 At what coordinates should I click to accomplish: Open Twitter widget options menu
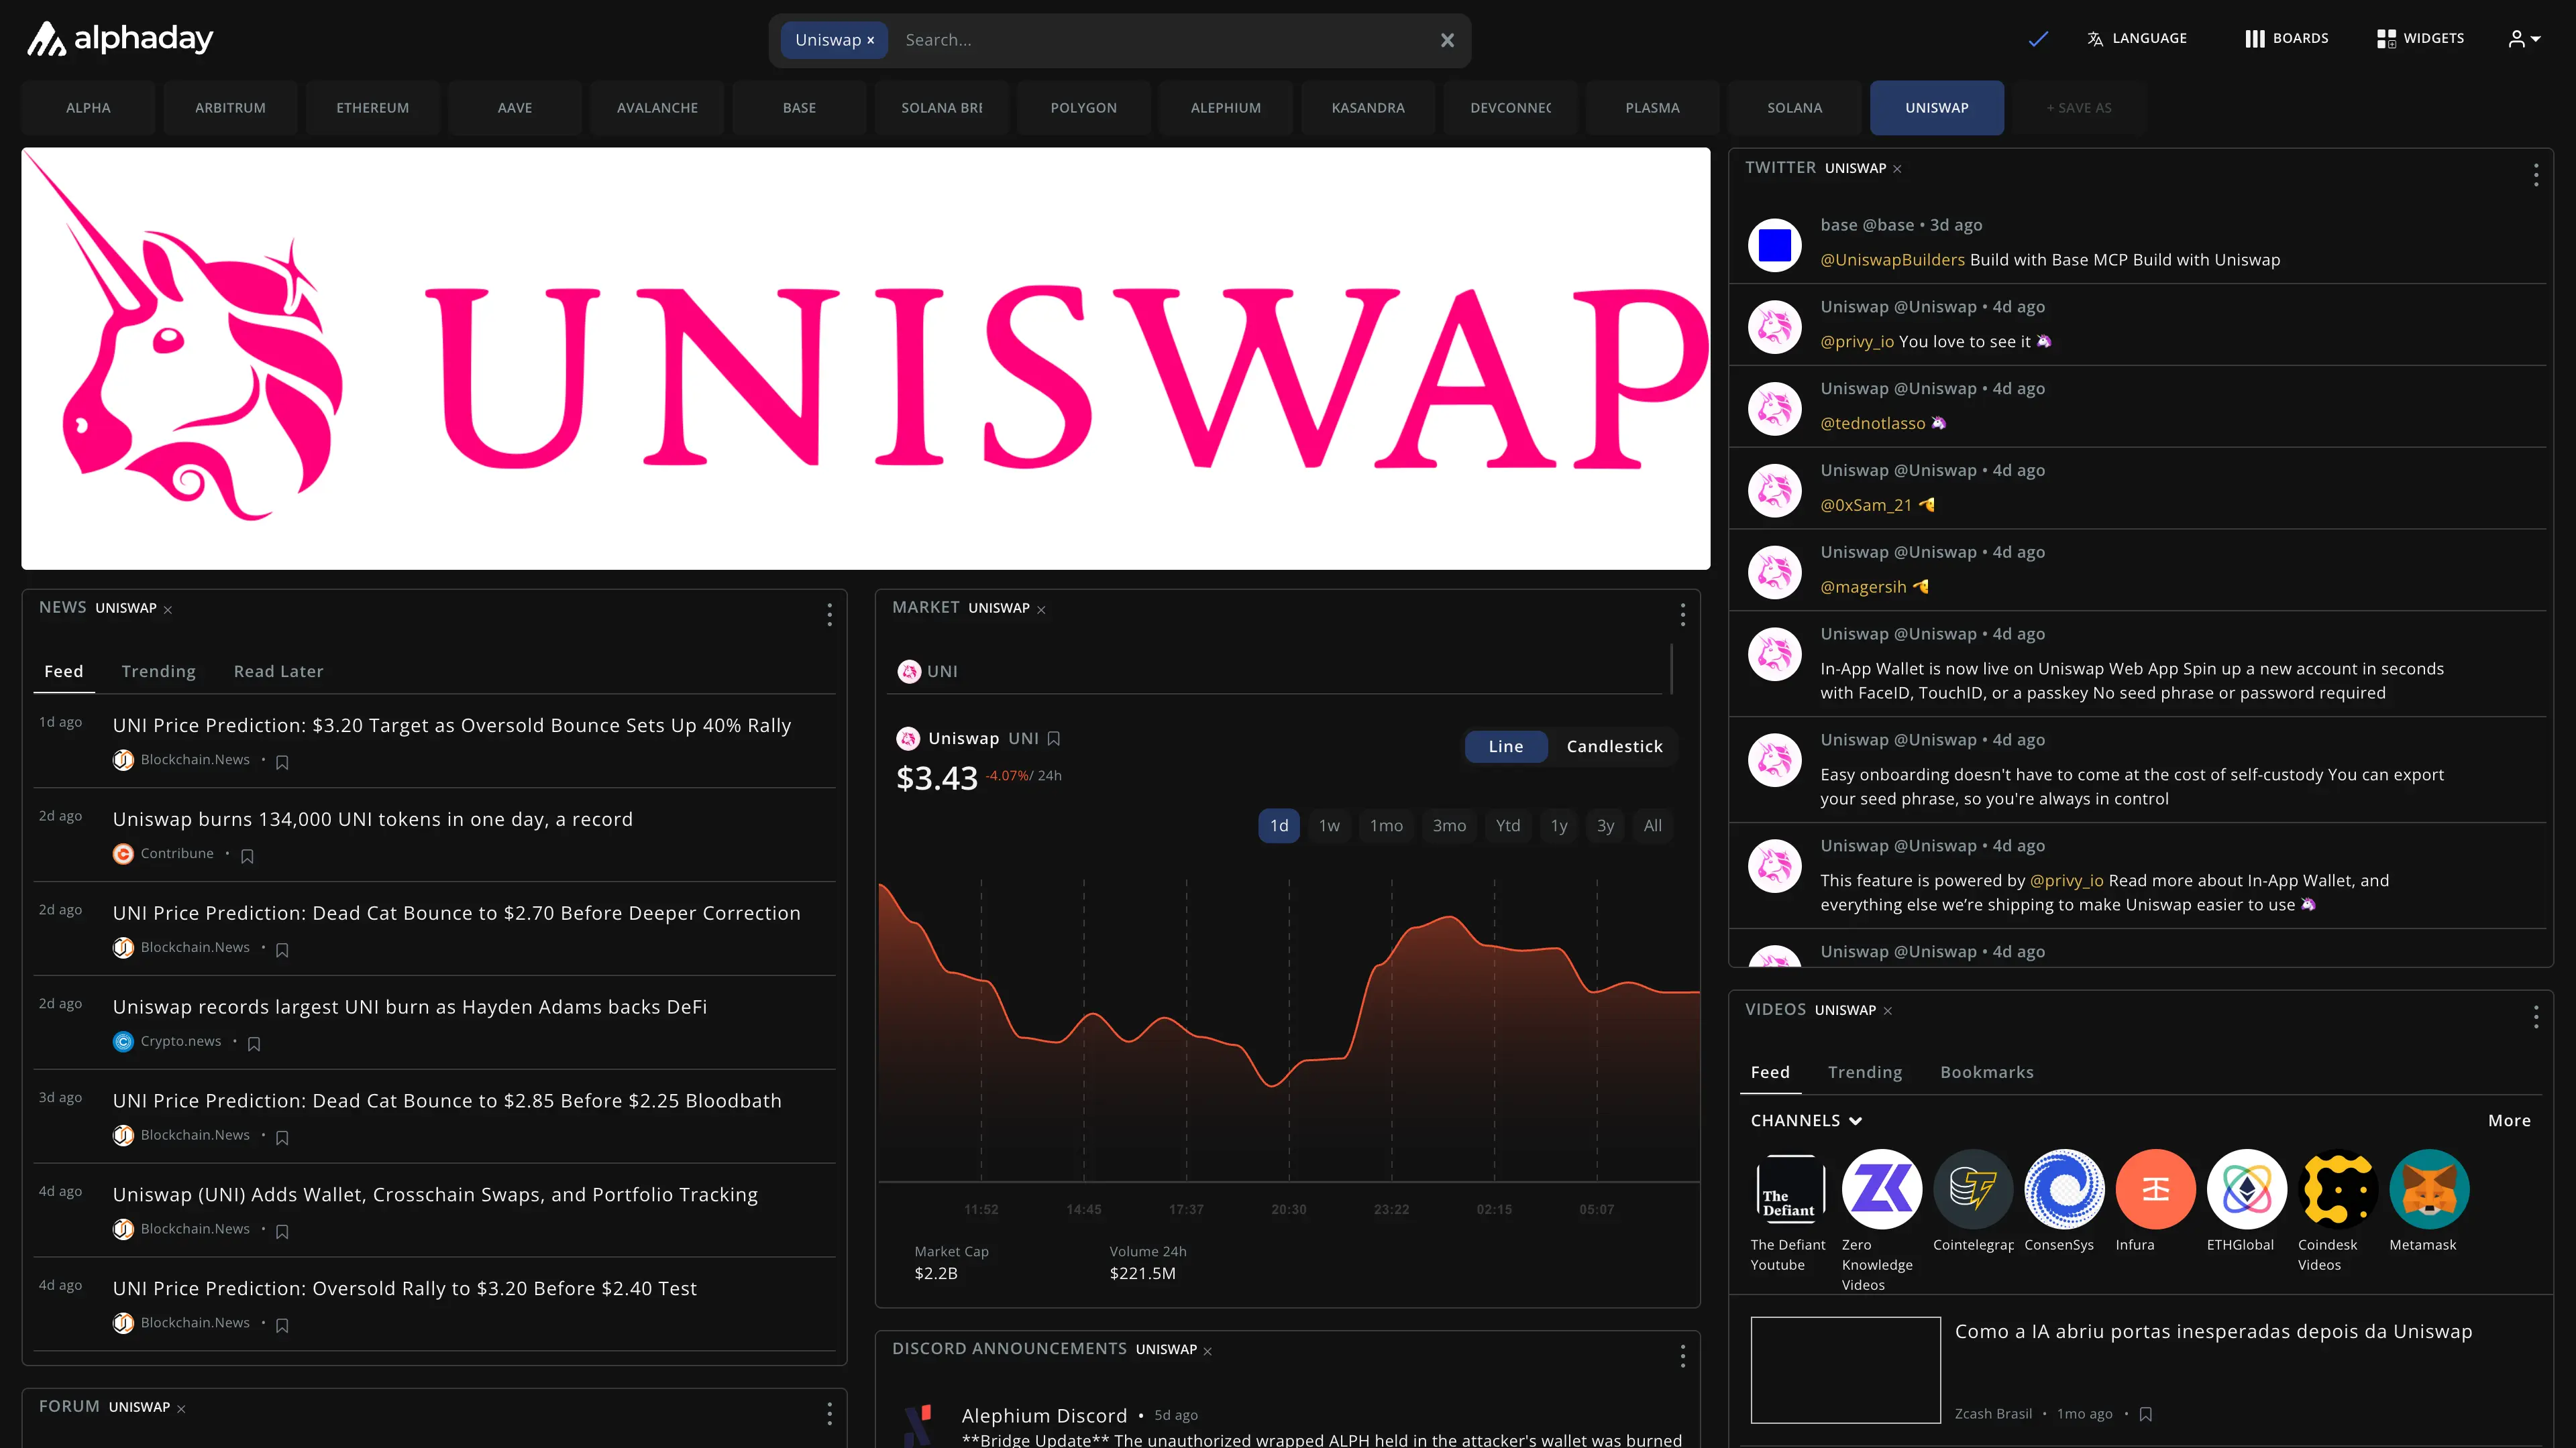pos(2535,175)
